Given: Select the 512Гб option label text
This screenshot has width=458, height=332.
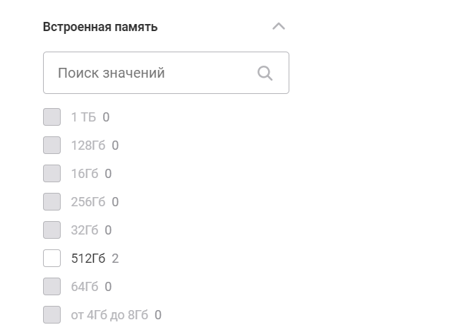Looking at the screenshot, I should 88,259.
